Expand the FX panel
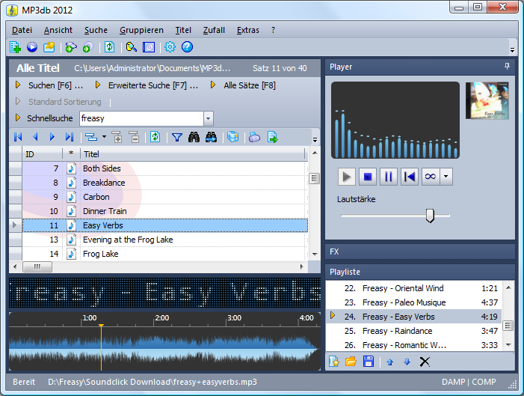Viewport: 524px width, 396px height. (x=420, y=252)
